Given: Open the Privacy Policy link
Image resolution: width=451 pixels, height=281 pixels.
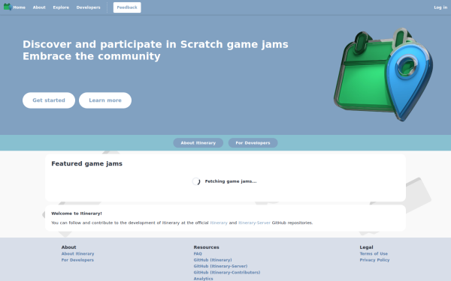Looking at the screenshot, I should tap(374, 260).
